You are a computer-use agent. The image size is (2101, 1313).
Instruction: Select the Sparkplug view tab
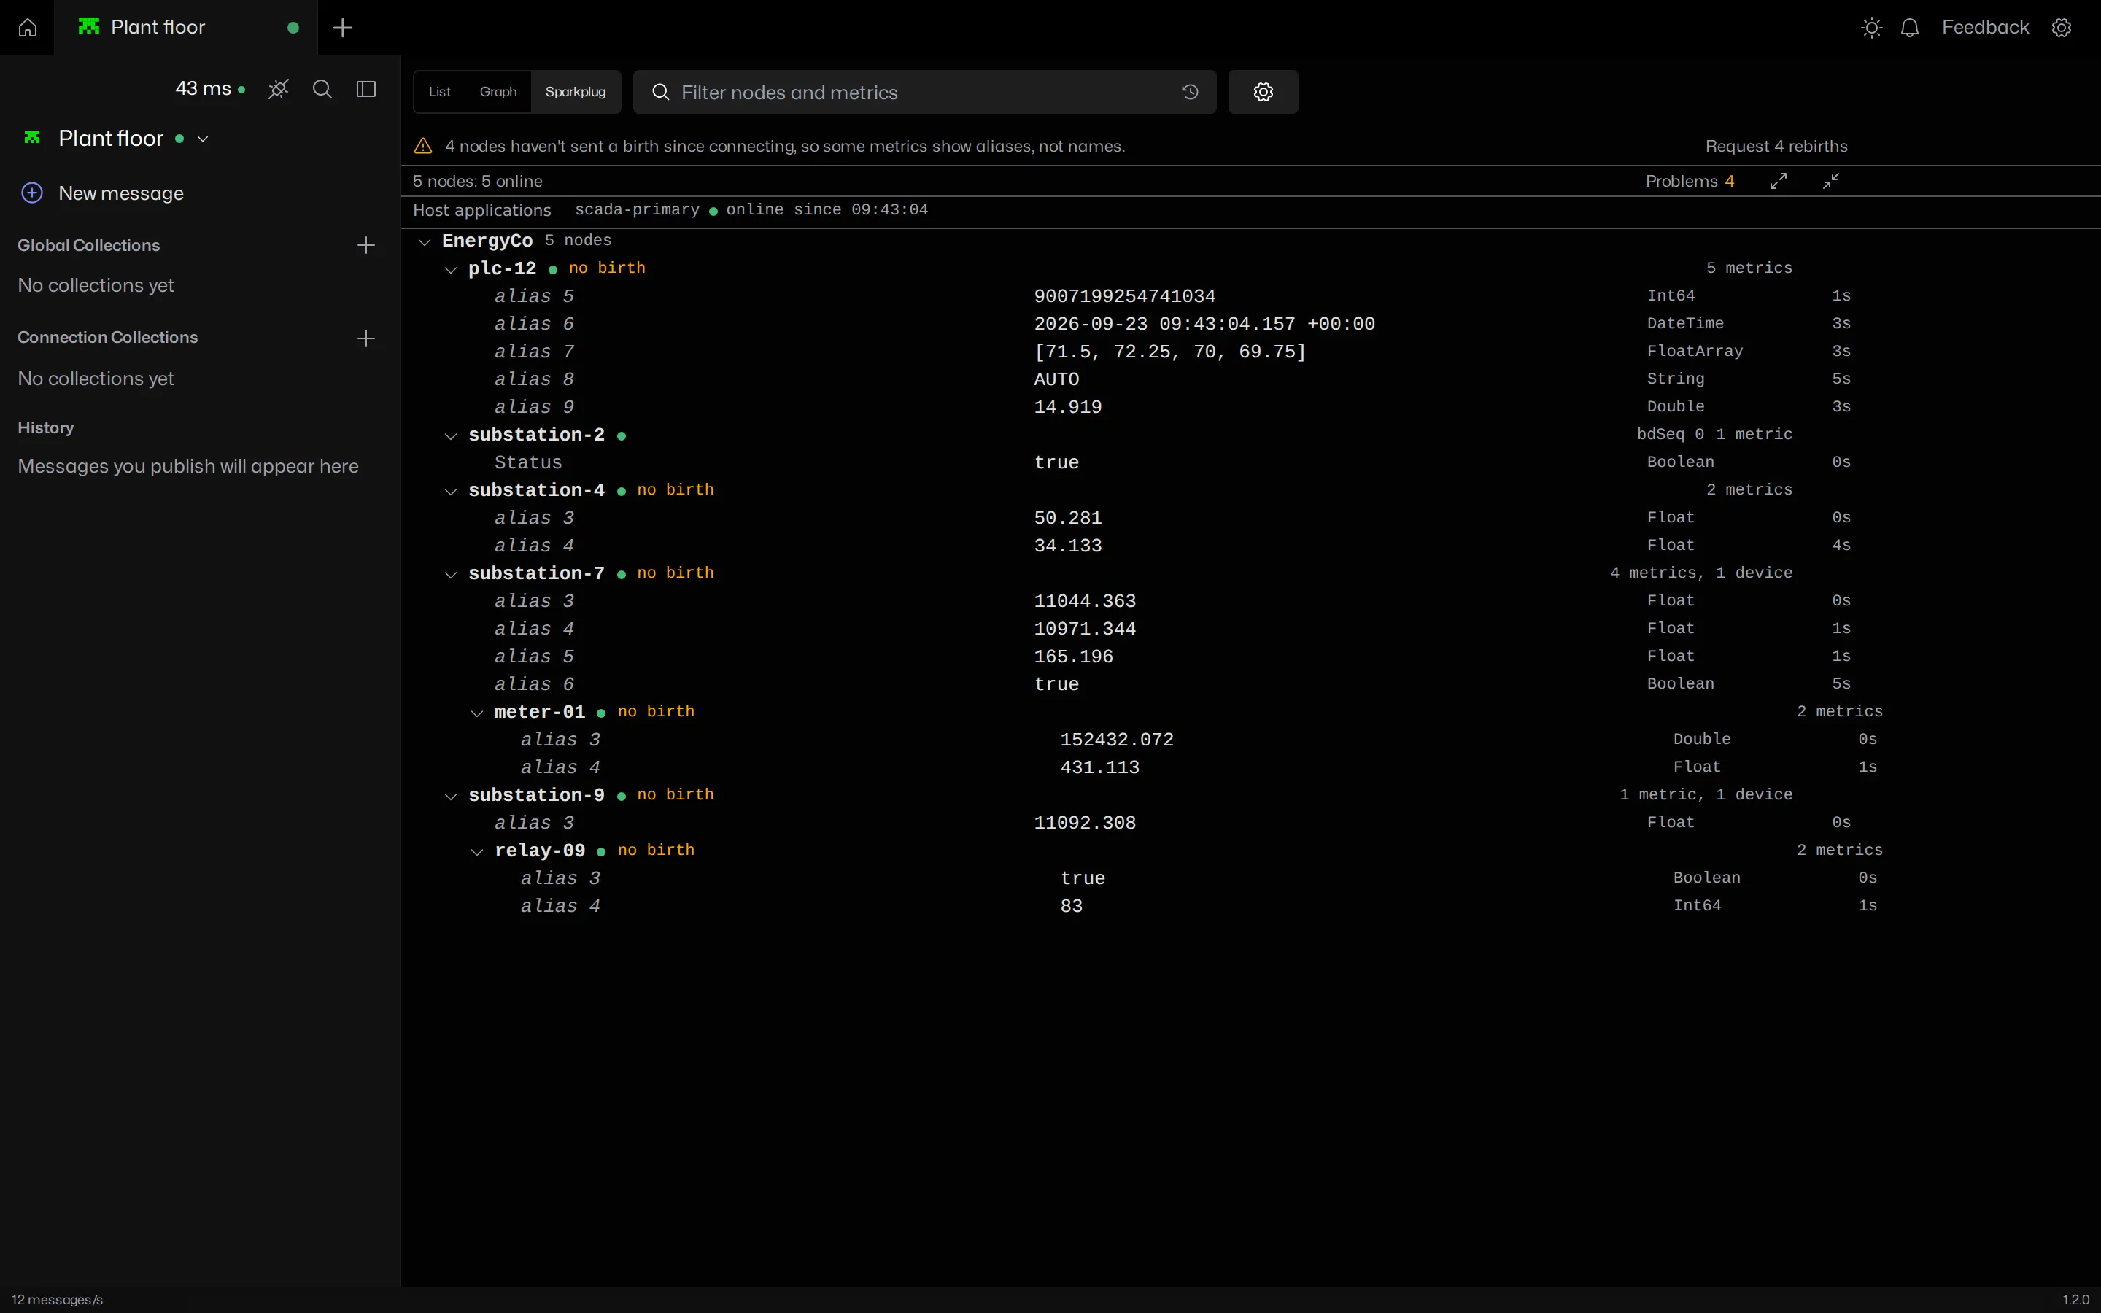(576, 92)
